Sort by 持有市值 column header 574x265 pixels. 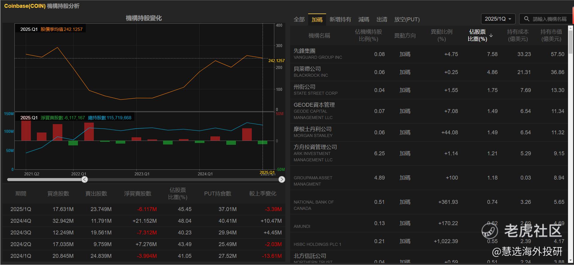551,35
